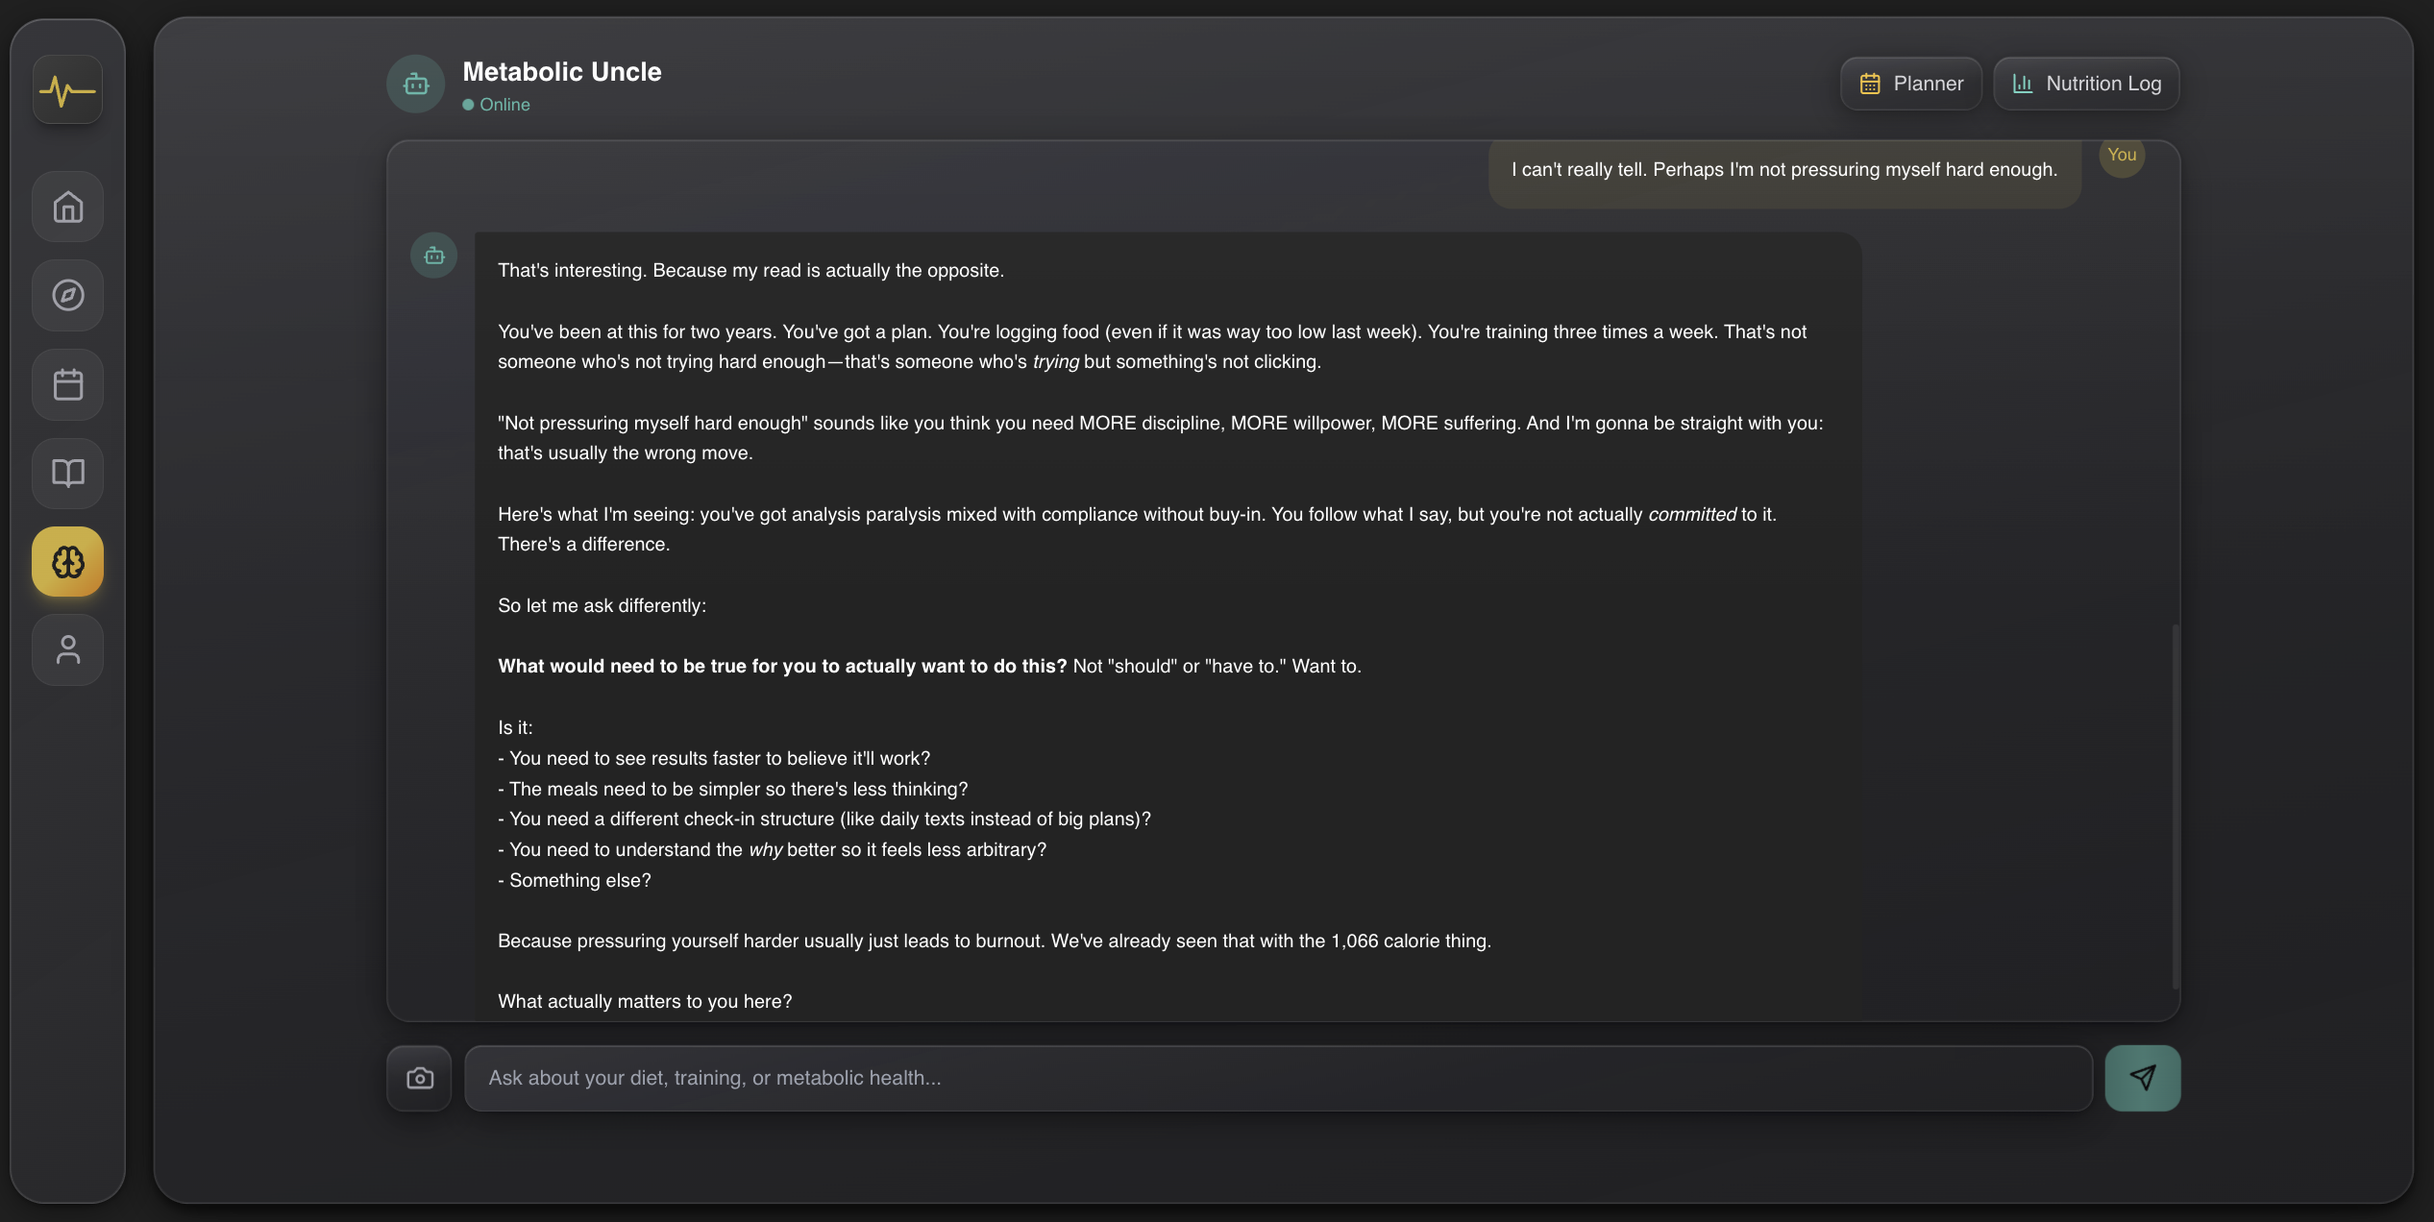This screenshot has height=1222, width=2434.
Task: Select the brain AI coach icon in sidebar
Action: pyautogui.click(x=66, y=561)
